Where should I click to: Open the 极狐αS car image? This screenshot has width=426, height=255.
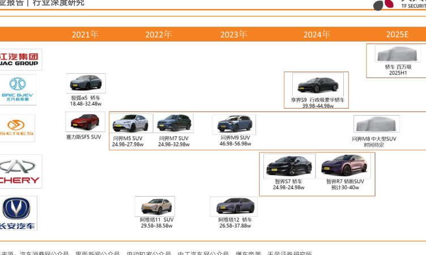tap(86, 83)
